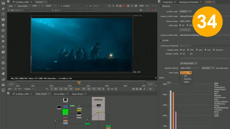Play the timeline backward
230x129 pixels.
coord(71,89)
